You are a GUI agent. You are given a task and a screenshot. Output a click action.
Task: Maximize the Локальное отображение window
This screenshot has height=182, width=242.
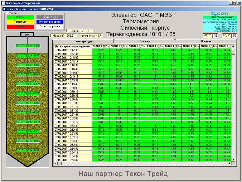234,3
